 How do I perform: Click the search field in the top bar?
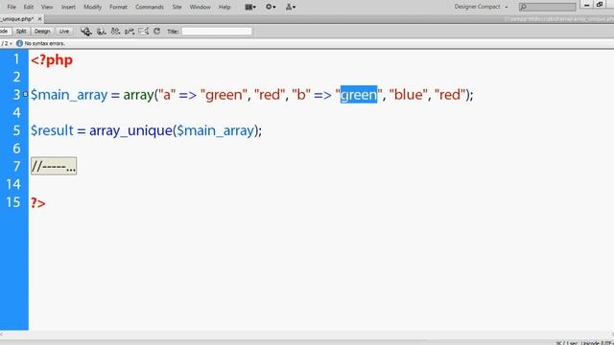[x=547, y=7]
